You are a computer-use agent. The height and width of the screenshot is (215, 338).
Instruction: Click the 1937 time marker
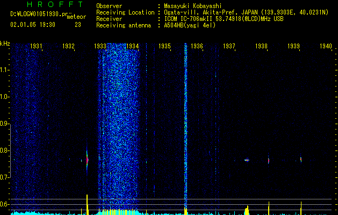point(229,46)
